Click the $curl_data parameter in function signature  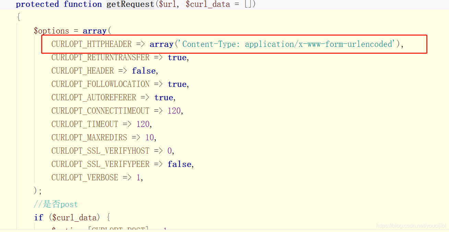pos(208,4)
